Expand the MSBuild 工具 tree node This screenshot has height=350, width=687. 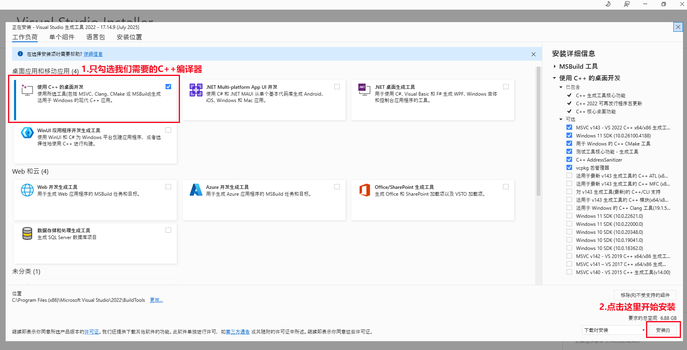554,67
